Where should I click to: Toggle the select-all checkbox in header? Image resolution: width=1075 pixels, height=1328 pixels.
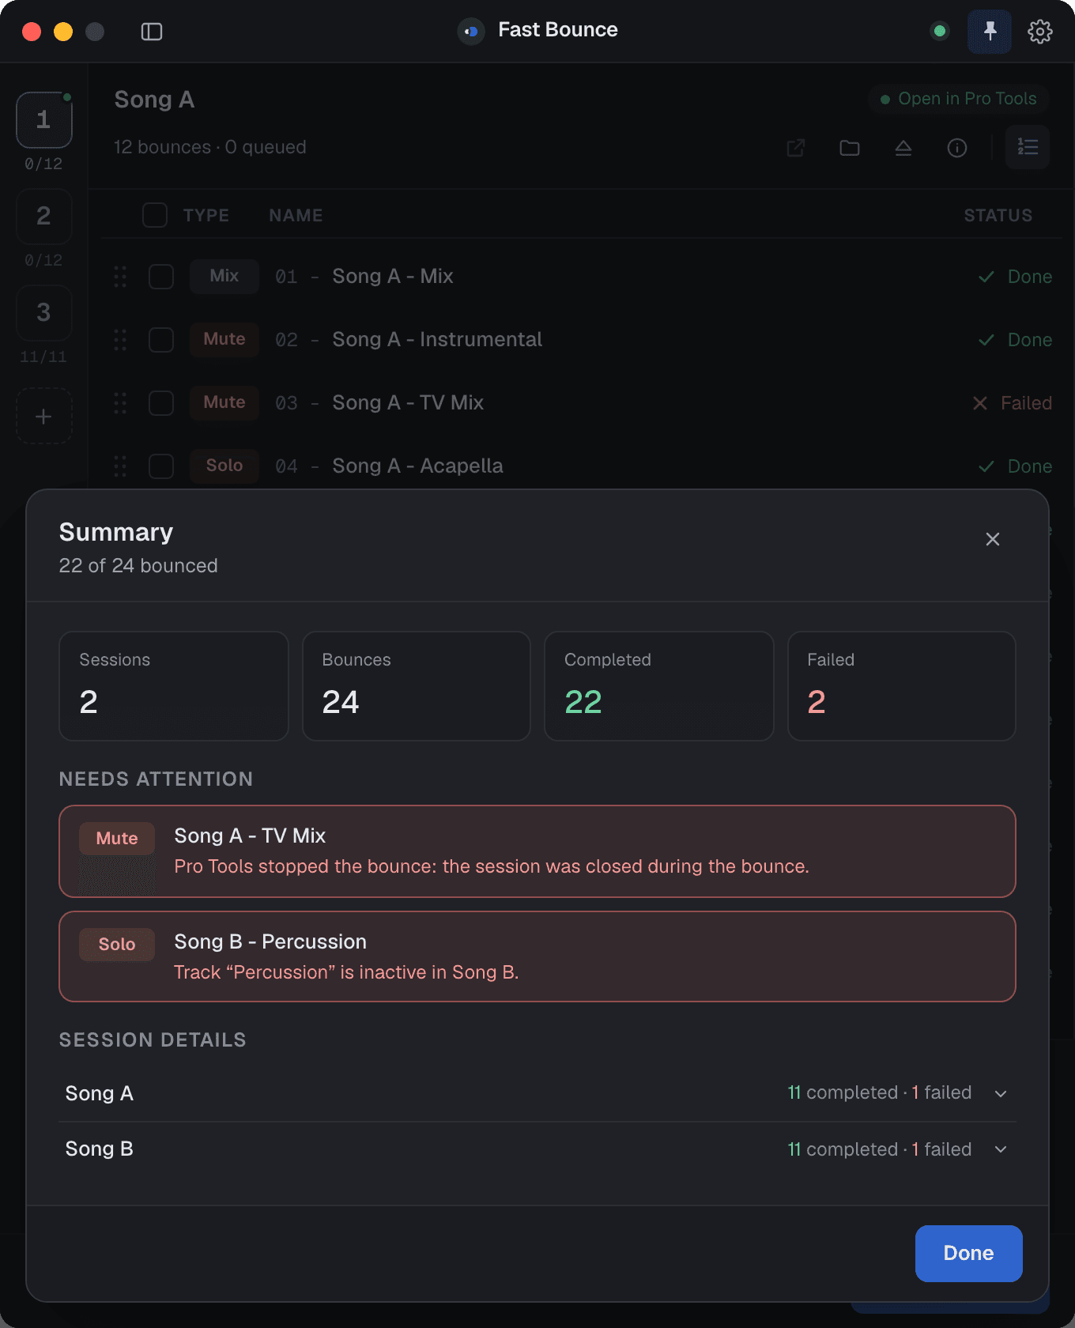pyautogui.click(x=155, y=215)
